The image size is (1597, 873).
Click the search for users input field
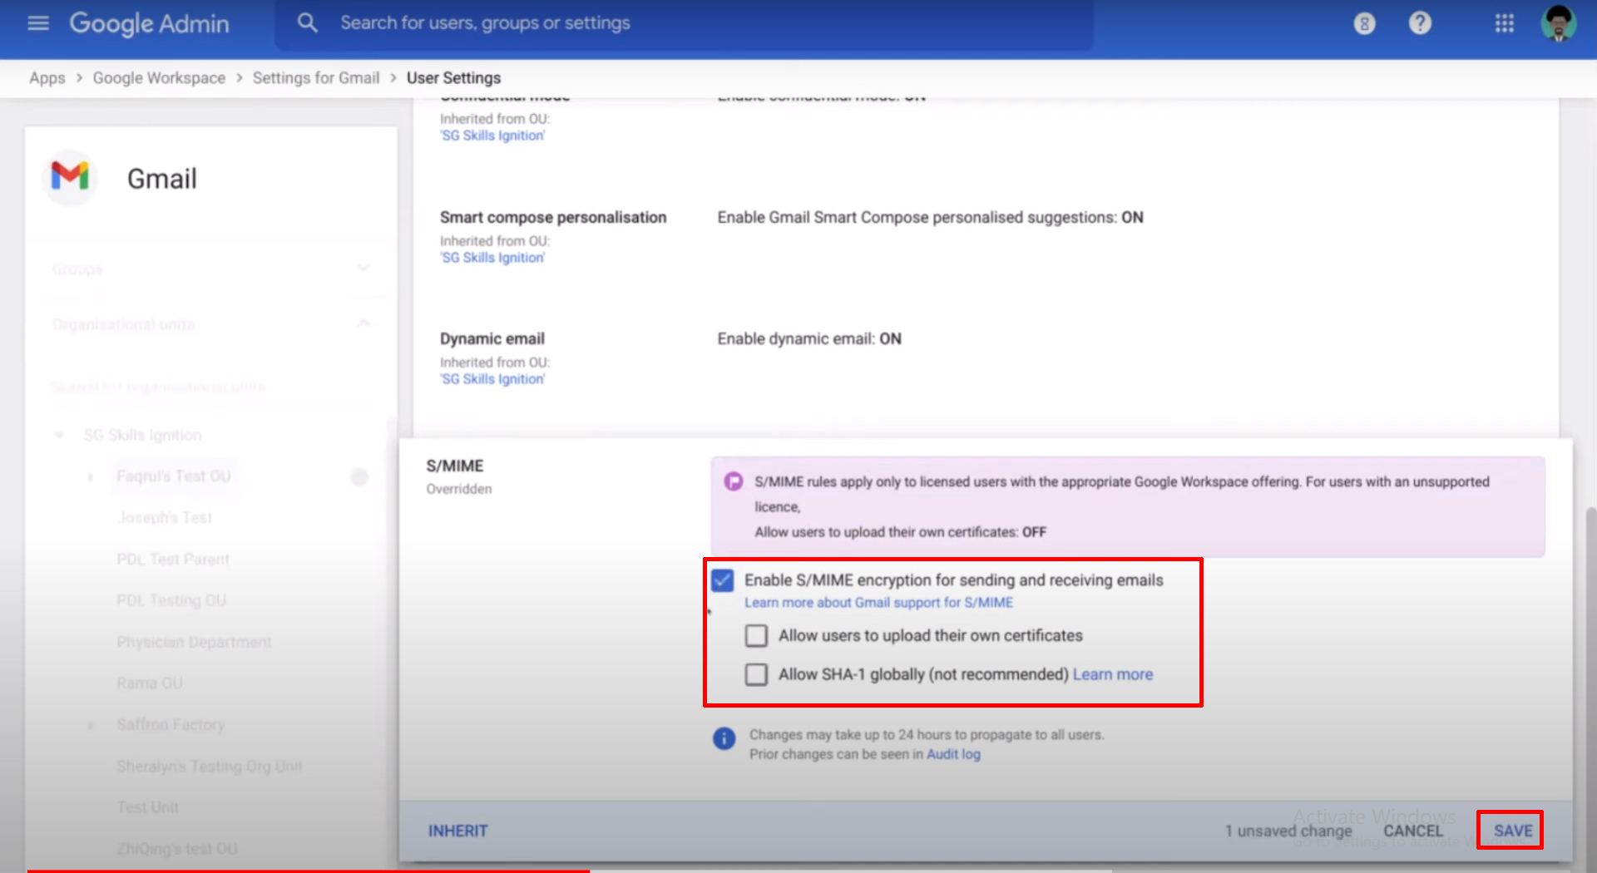[582, 22]
